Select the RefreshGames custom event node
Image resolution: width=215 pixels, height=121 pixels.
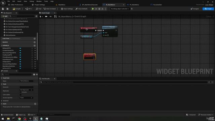(x=90, y=56)
